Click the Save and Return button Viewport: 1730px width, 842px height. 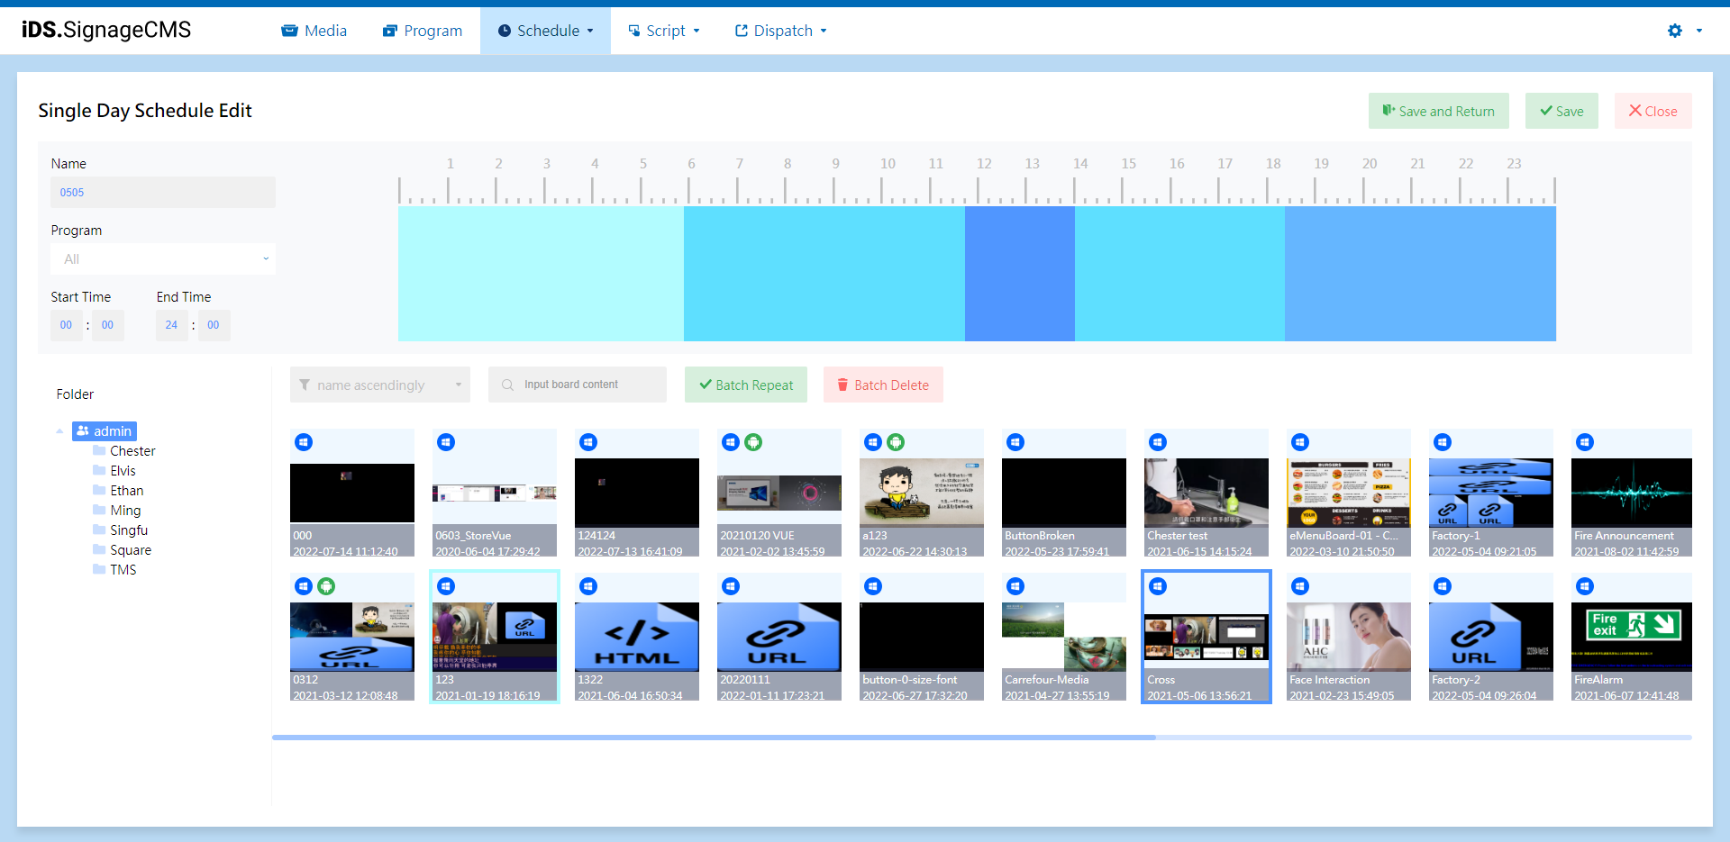[x=1438, y=110]
